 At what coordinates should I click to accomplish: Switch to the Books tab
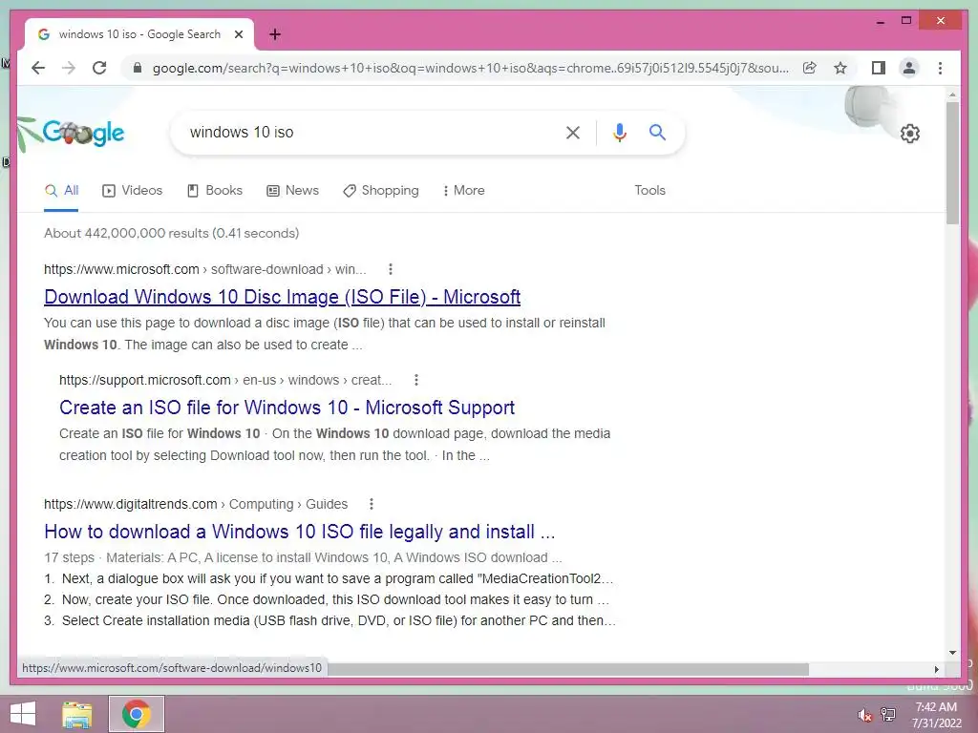click(215, 191)
